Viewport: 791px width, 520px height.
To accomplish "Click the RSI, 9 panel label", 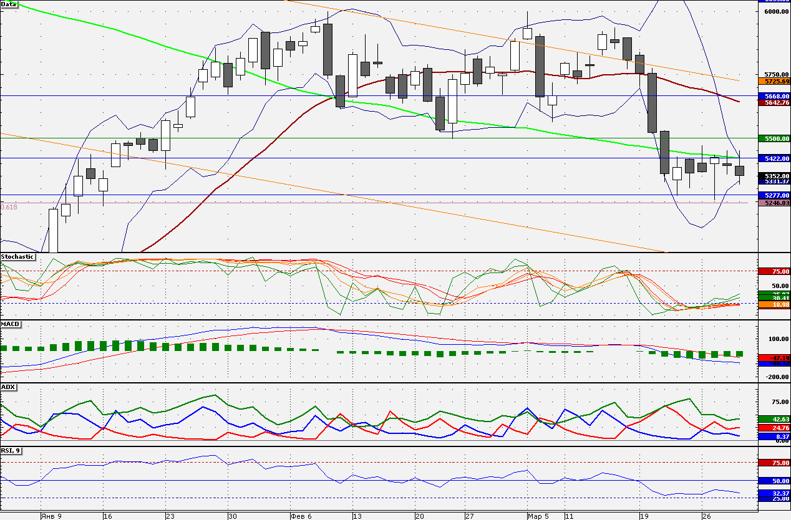I will coord(11,451).
